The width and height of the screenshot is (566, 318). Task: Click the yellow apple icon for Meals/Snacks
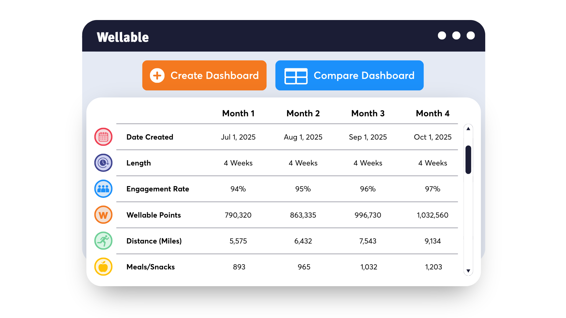coord(103,266)
